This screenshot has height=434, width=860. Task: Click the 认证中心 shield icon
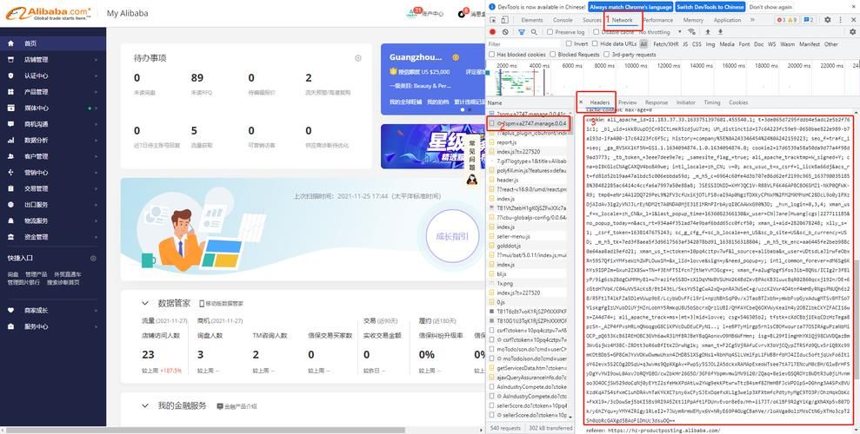point(11,76)
